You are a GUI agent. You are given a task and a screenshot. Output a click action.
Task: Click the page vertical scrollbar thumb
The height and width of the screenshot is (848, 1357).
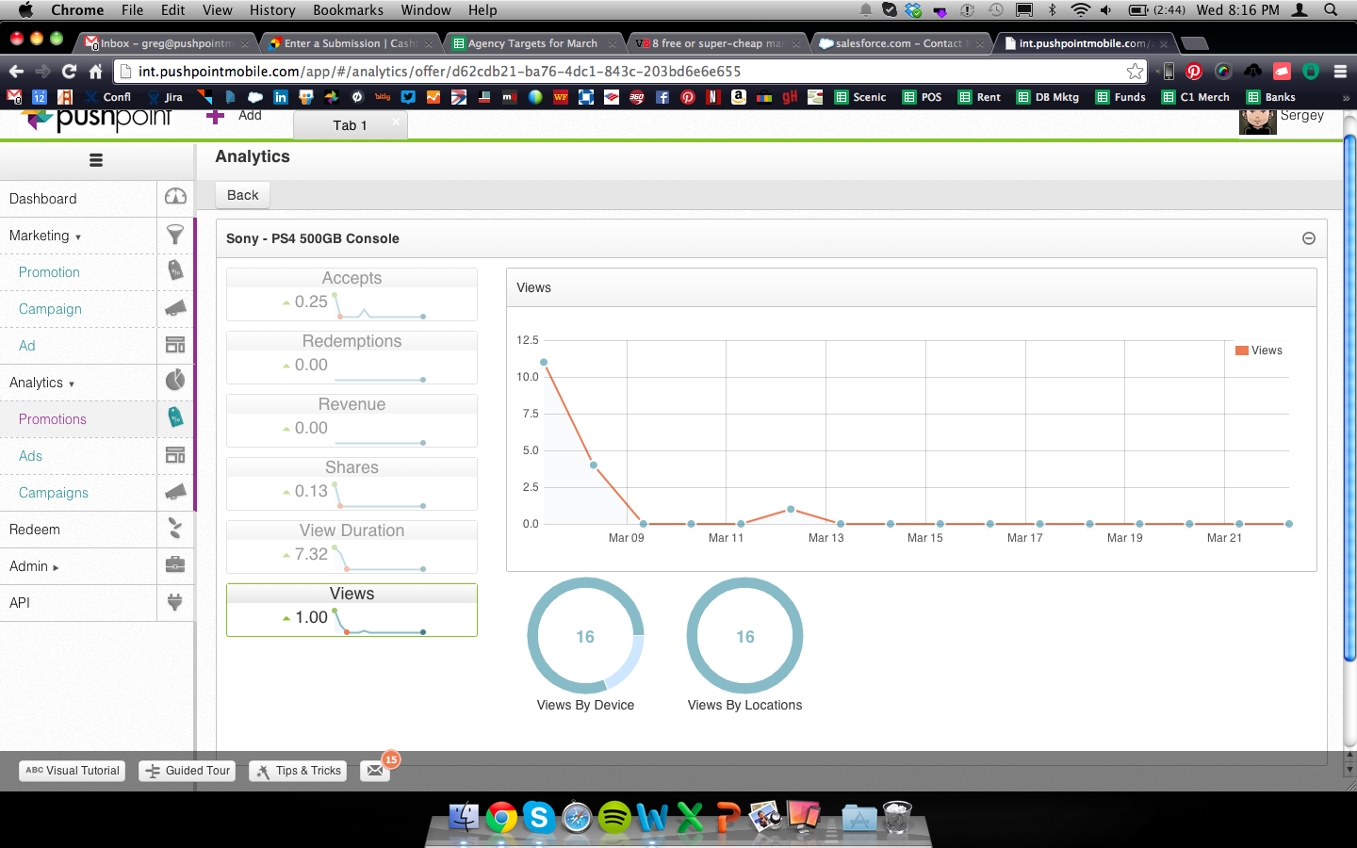coord(1349,398)
